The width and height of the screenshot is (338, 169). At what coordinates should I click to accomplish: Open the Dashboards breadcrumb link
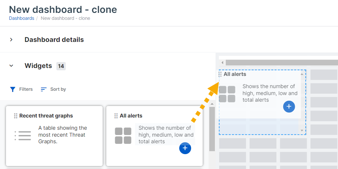pyautogui.click(x=21, y=18)
